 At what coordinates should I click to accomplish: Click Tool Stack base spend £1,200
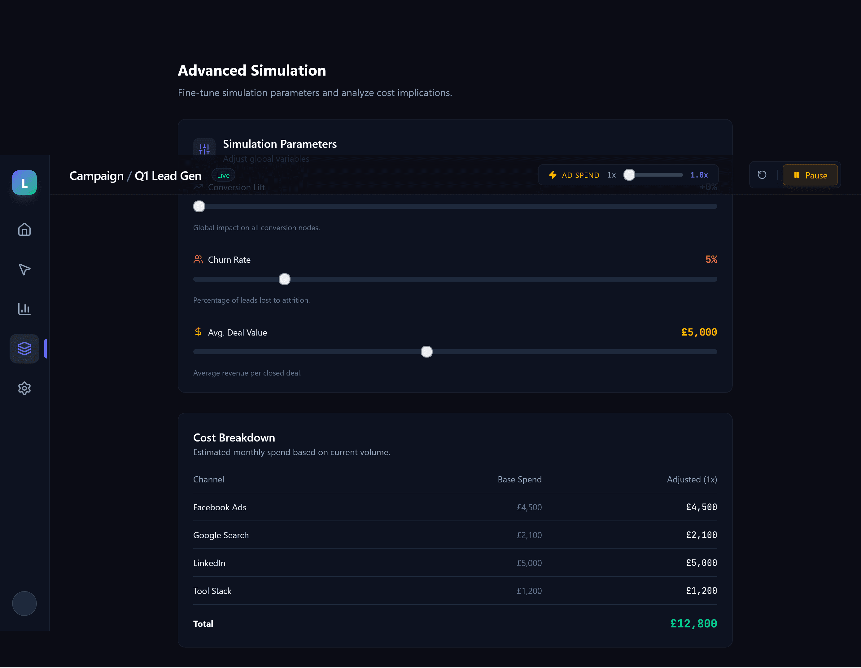point(529,591)
